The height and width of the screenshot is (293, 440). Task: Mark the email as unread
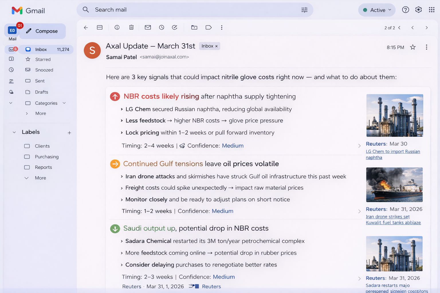pyautogui.click(x=148, y=27)
